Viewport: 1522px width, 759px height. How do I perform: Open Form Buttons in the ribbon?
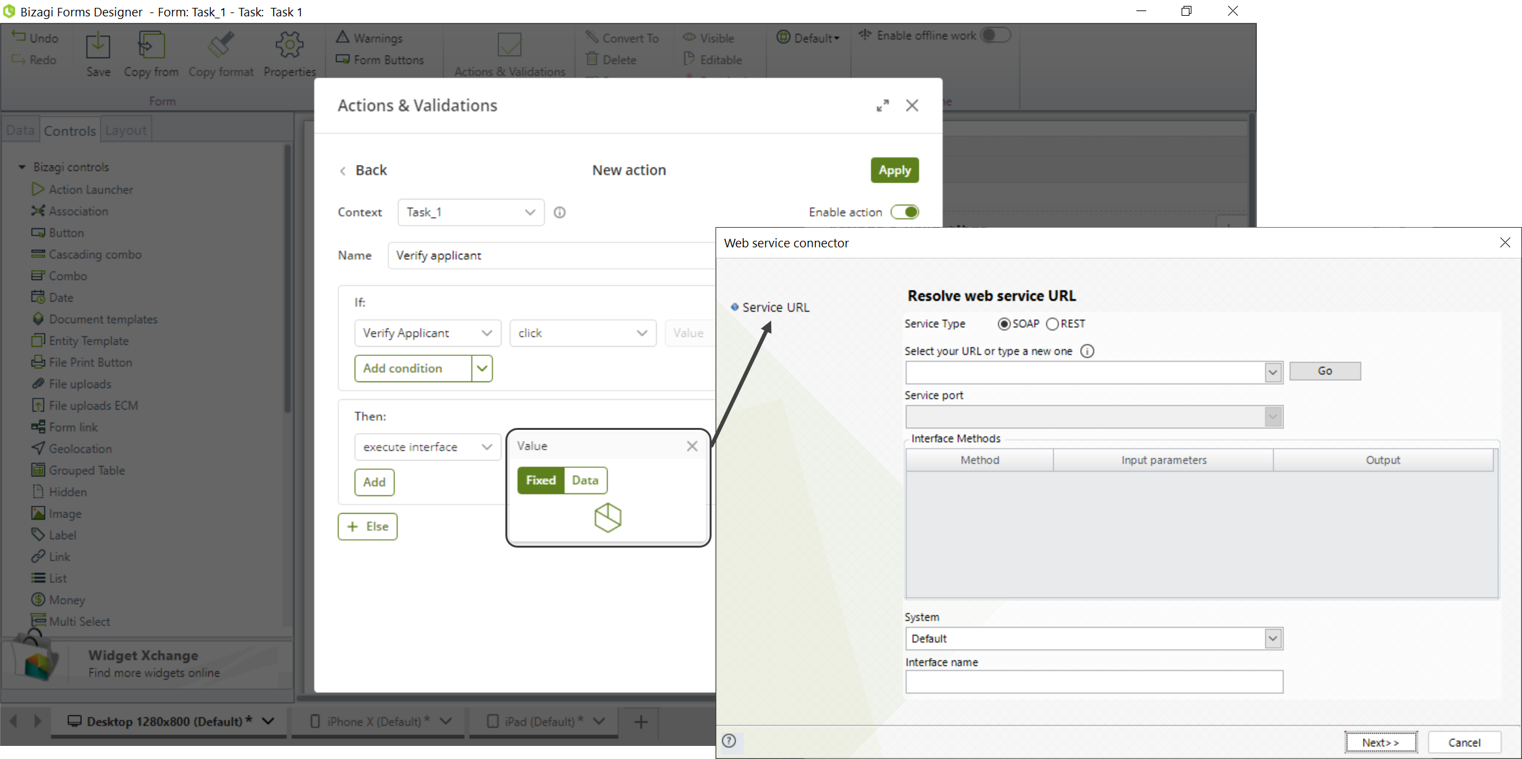[x=380, y=60]
